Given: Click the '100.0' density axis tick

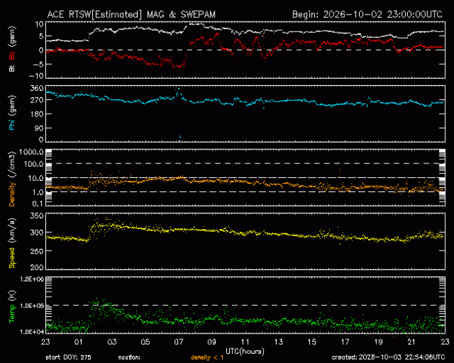Looking at the screenshot, I should click(x=34, y=164).
